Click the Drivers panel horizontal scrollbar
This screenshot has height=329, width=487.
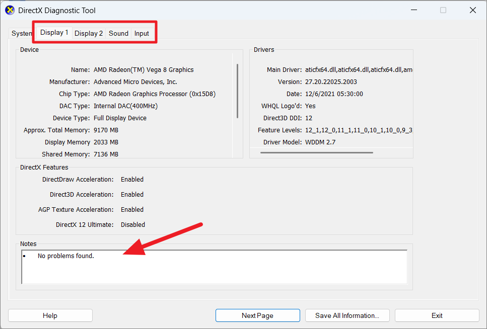click(317, 152)
